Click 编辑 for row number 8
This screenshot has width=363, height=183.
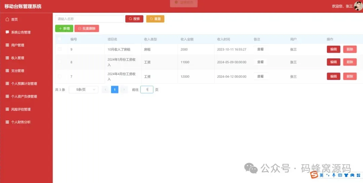click(x=333, y=62)
